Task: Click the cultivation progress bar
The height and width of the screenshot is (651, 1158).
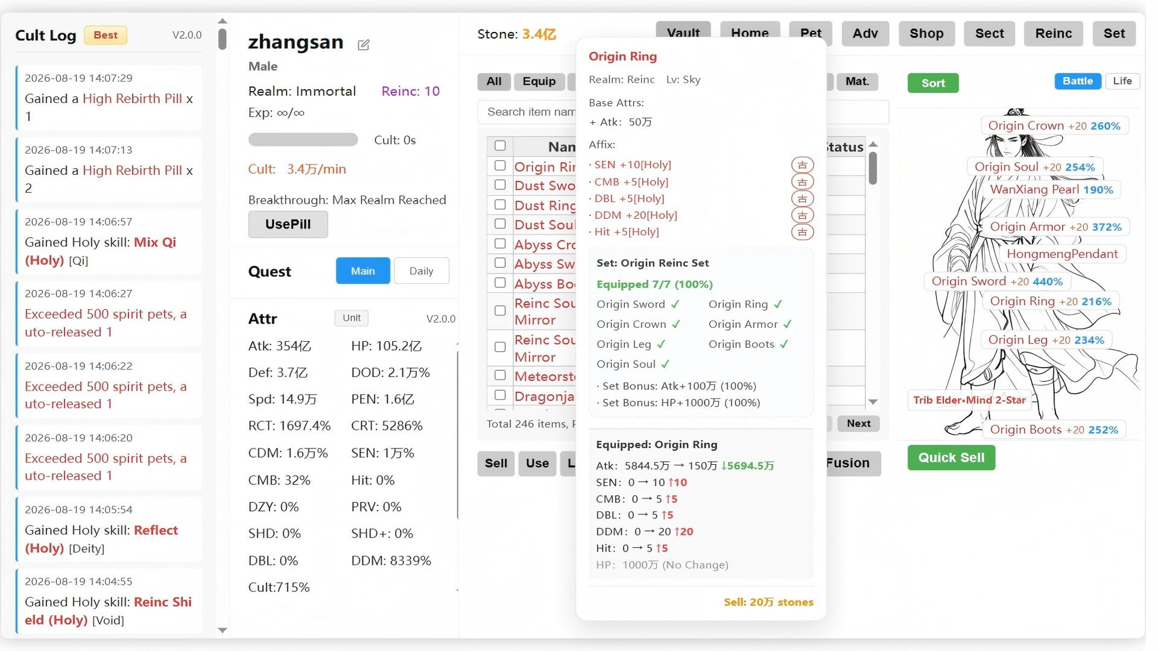Action: pyautogui.click(x=303, y=140)
